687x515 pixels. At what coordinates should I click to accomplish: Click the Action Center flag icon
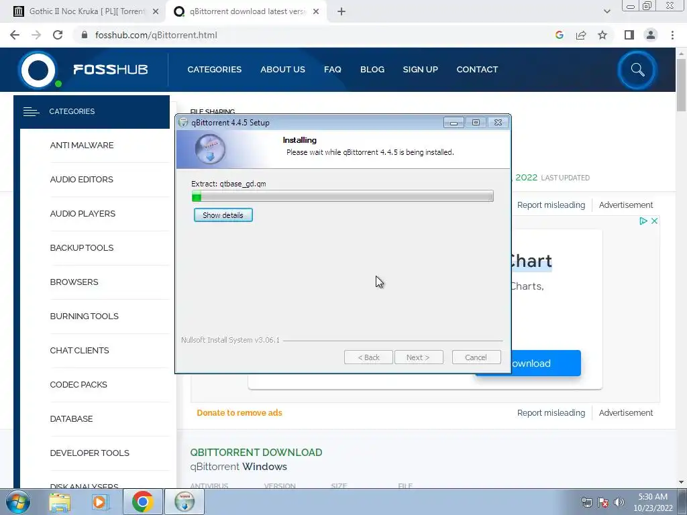coord(603,502)
